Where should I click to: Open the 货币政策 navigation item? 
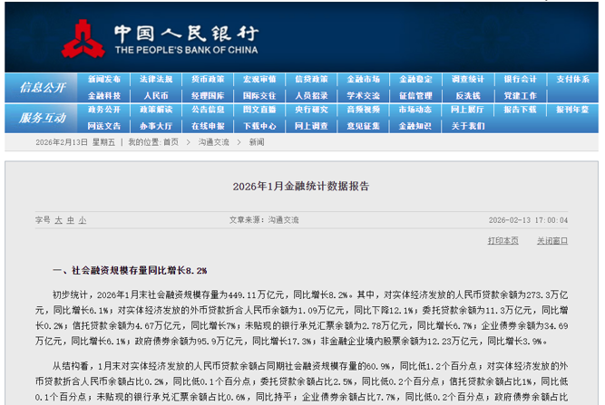[x=208, y=79]
